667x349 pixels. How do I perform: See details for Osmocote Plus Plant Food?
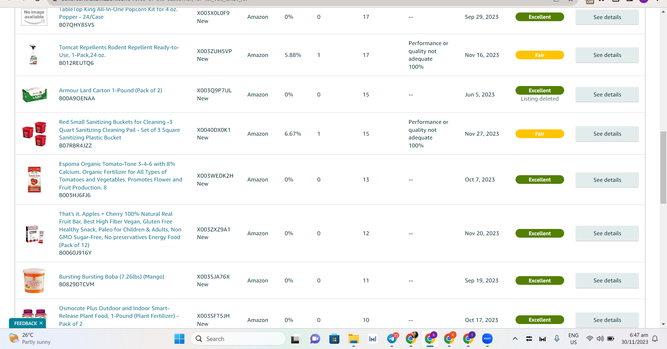pos(607,320)
